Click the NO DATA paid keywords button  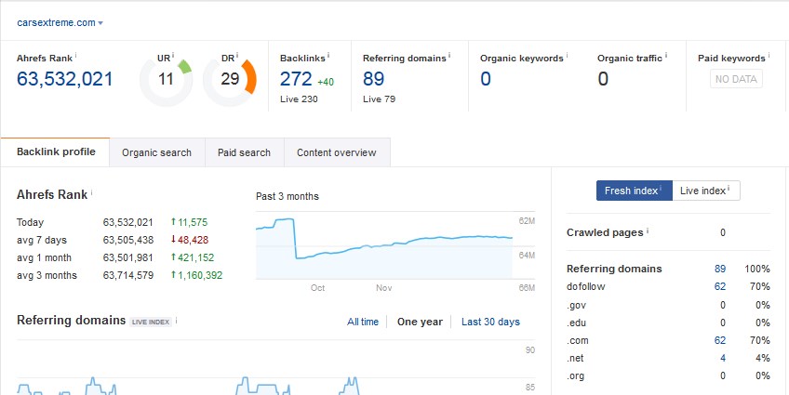tap(736, 79)
